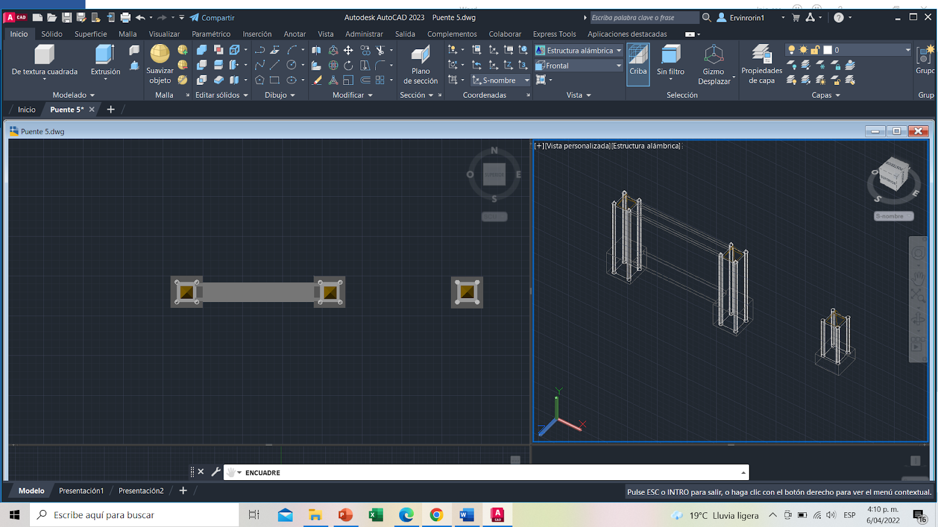The width and height of the screenshot is (938, 527).
Task: Click the Undo arrow in quick access toolbar
Action: (140, 18)
